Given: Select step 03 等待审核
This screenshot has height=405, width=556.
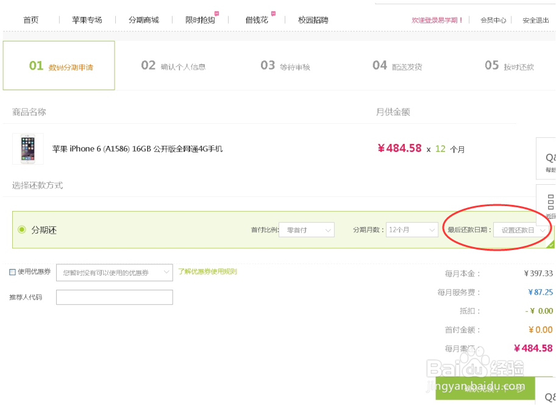Looking at the screenshot, I should (285, 66).
